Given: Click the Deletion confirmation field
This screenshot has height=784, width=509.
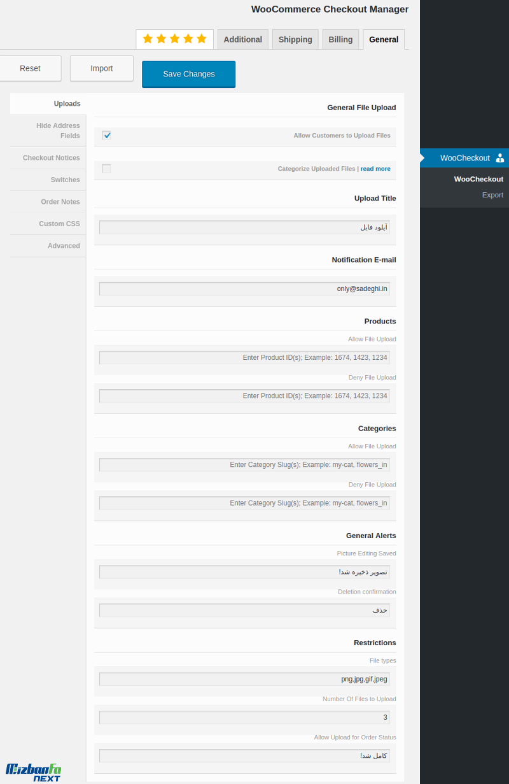Looking at the screenshot, I should click(244, 610).
